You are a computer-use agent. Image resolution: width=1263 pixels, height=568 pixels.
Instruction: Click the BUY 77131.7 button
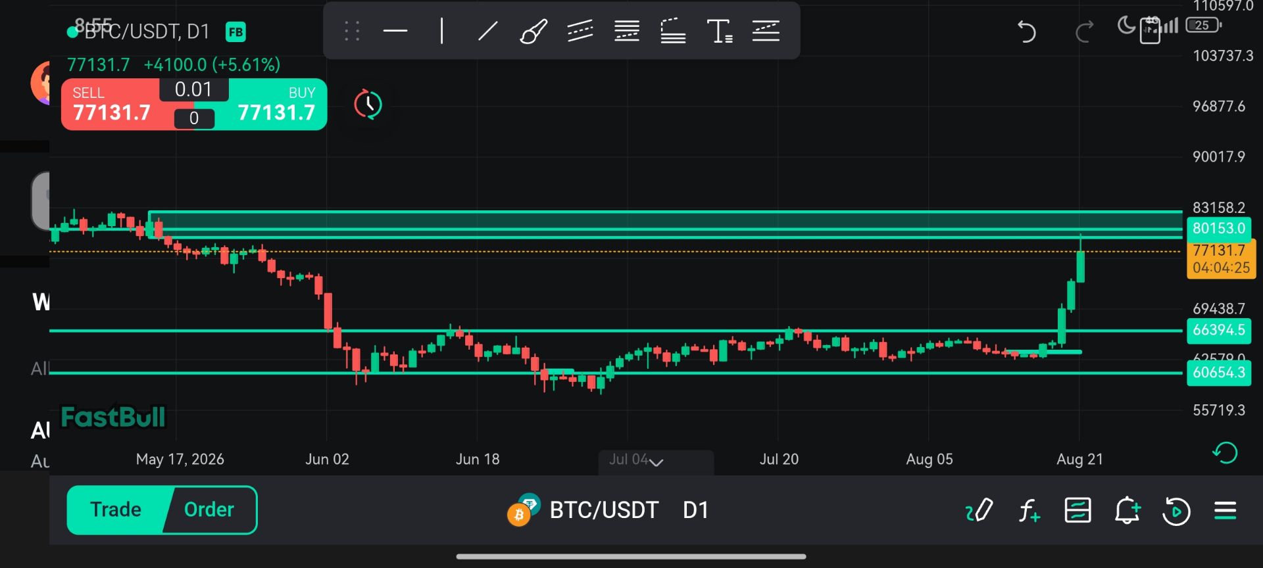(x=276, y=105)
